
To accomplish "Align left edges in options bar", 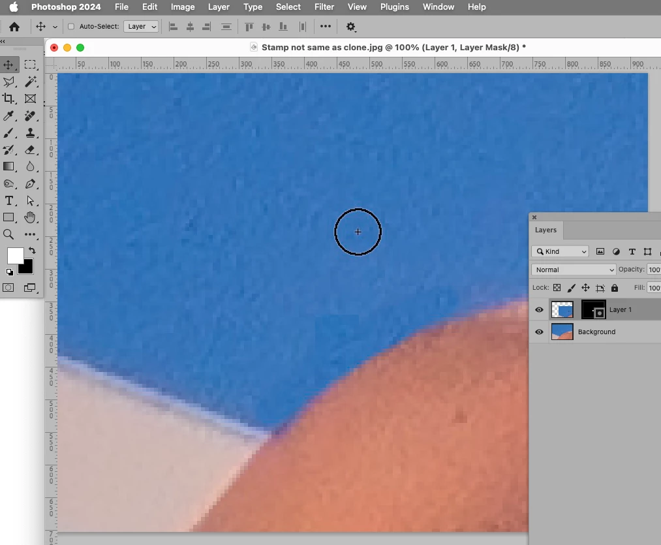I will coord(173,27).
